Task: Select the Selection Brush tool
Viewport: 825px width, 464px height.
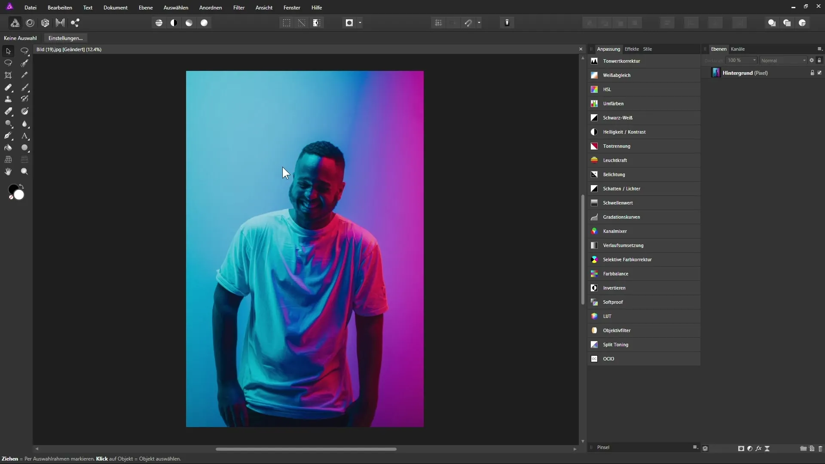Action: point(24,63)
